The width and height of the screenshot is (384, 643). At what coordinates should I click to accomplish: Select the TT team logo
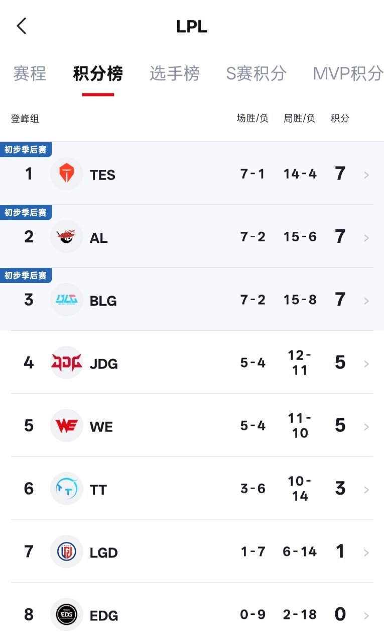(66, 489)
